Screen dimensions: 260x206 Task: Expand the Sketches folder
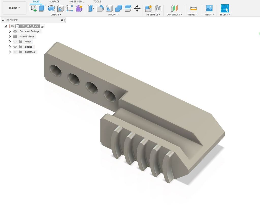coord(10,52)
